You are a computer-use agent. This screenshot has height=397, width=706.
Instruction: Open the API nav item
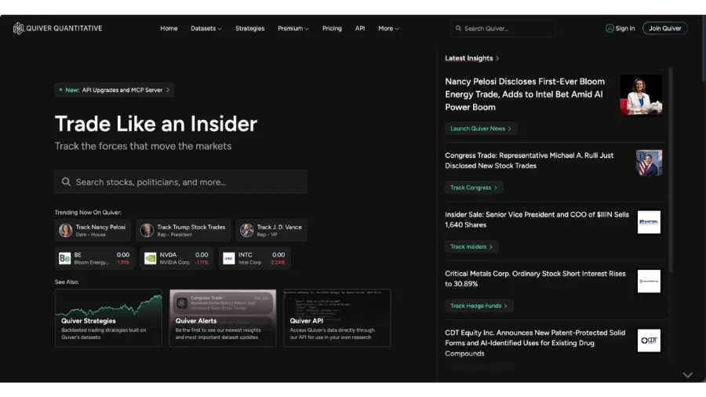[360, 28]
